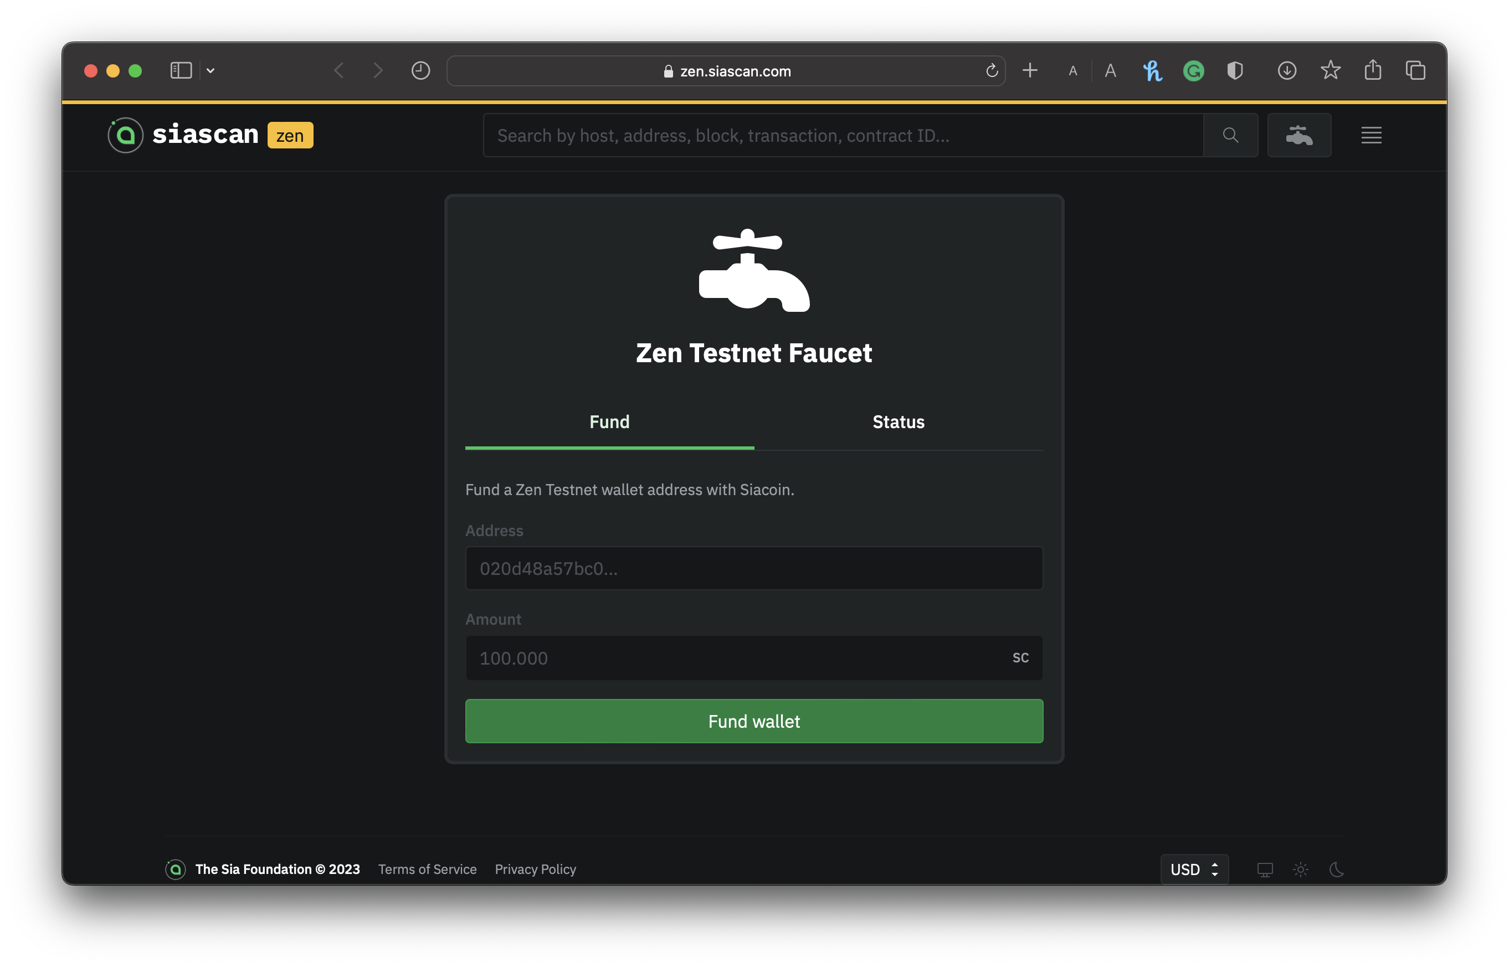Click the bookmark star icon
Viewport: 1509px width, 967px height.
click(1330, 71)
